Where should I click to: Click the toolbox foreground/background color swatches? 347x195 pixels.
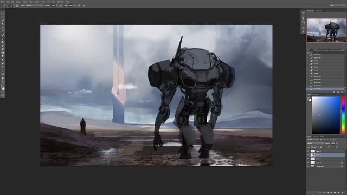click(3, 88)
